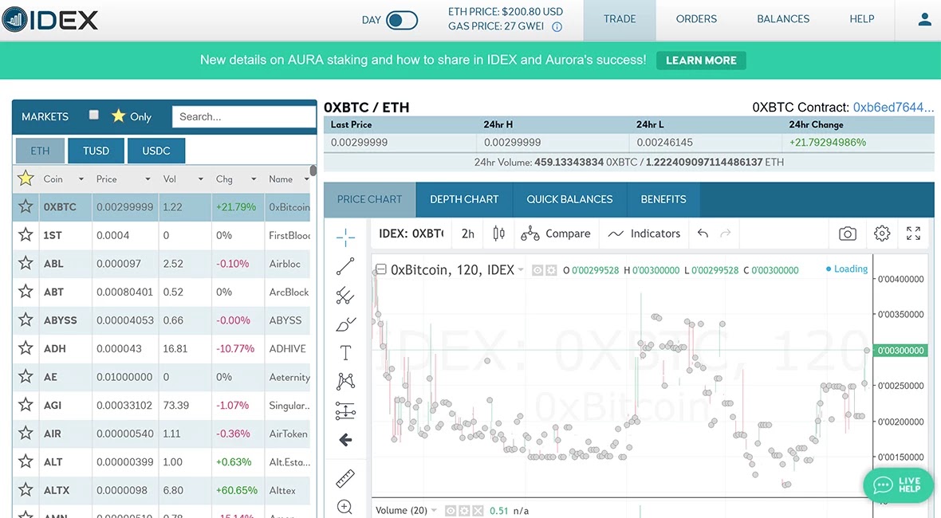Select the USDC market tab
The width and height of the screenshot is (941, 518).
[x=156, y=151]
